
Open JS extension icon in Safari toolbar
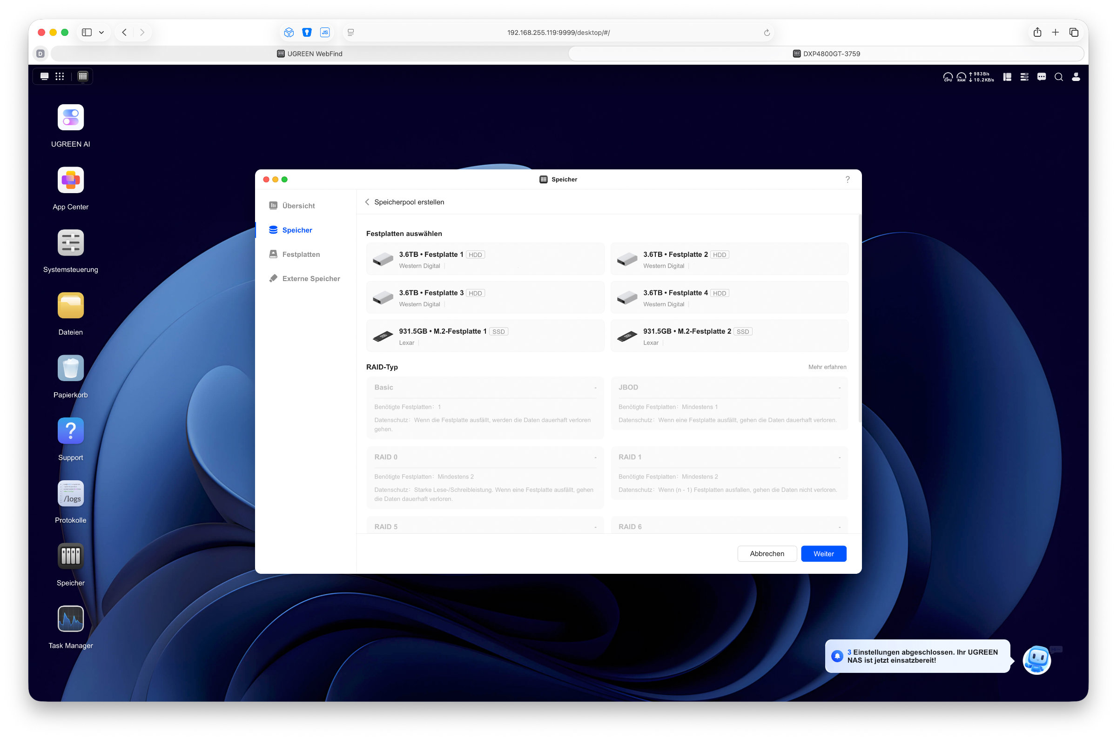coord(325,33)
